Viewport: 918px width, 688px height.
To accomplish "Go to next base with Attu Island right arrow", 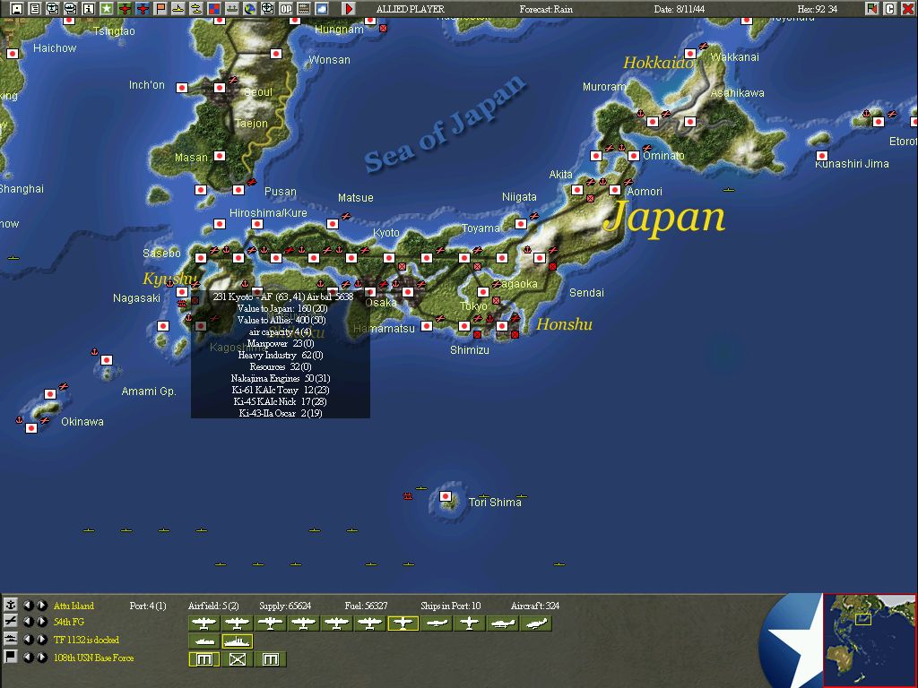I will pos(42,605).
